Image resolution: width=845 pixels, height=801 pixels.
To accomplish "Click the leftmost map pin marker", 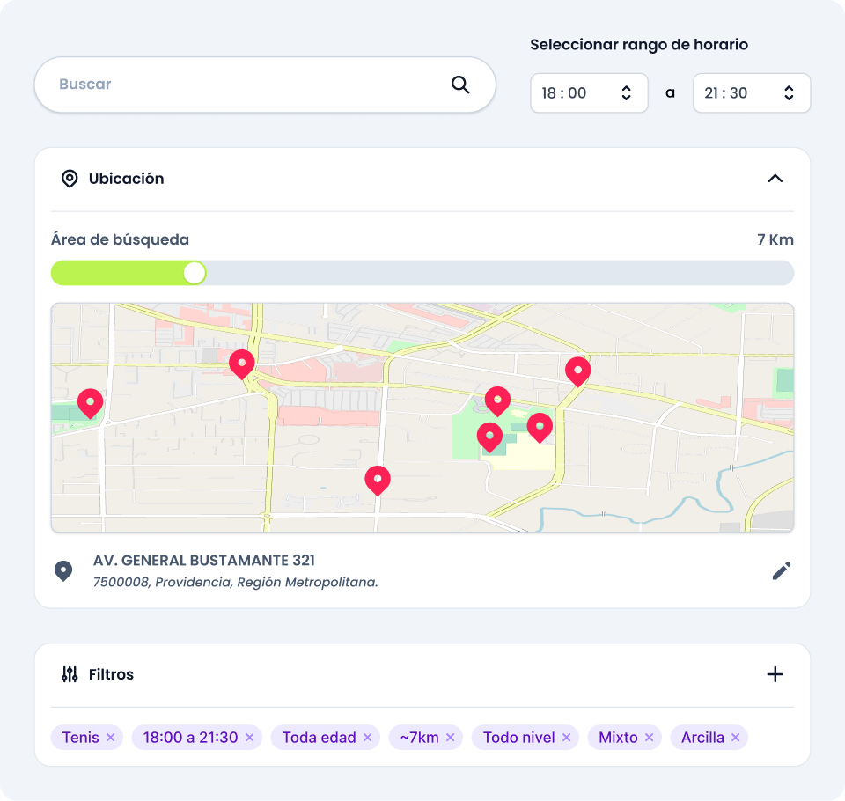I will 91,402.
